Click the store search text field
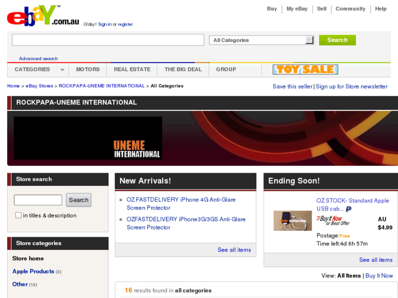 pos(38,200)
